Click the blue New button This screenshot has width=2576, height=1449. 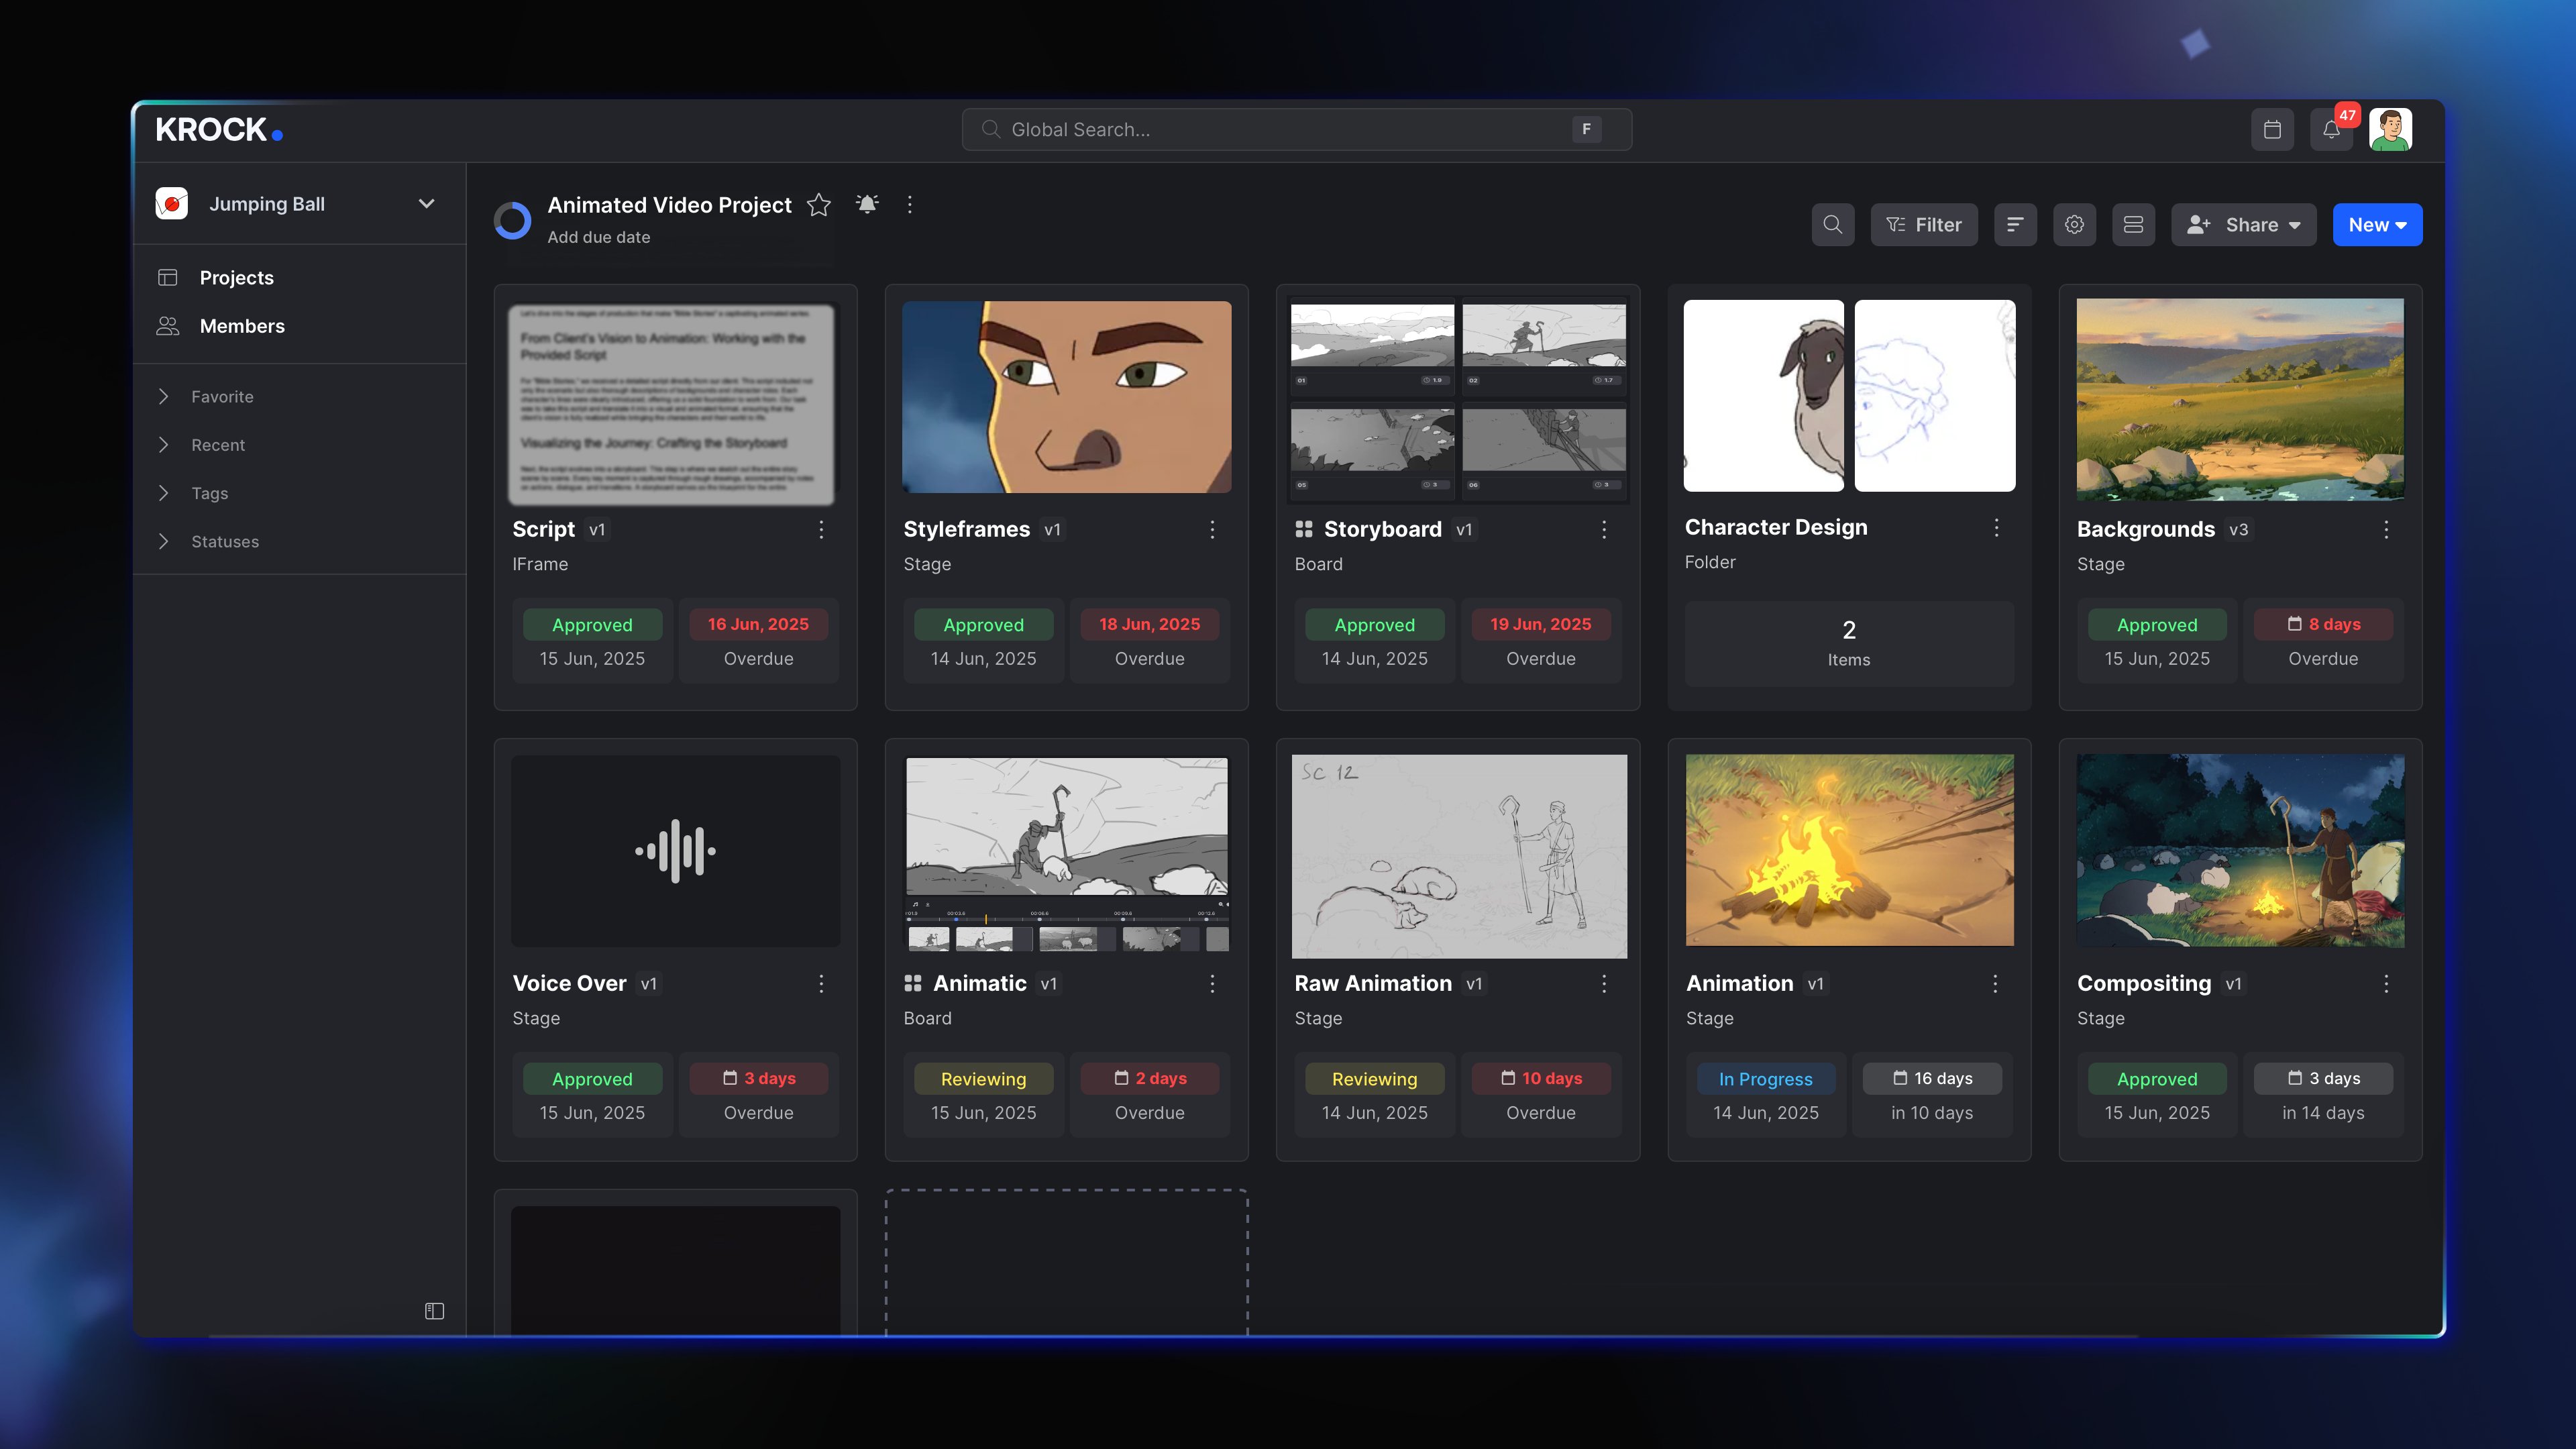pyautogui.click(x=2376, y=225)
